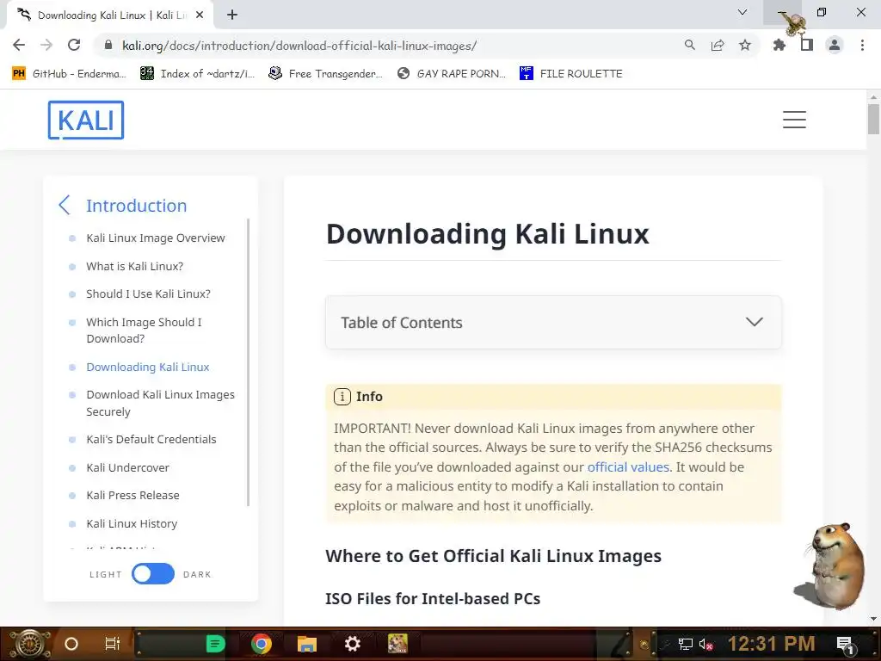
Task: Click the network tray icon
Action: (686, 644)
